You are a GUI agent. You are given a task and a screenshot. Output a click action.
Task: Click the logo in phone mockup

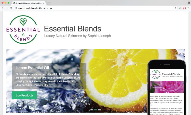pos(156,74)
